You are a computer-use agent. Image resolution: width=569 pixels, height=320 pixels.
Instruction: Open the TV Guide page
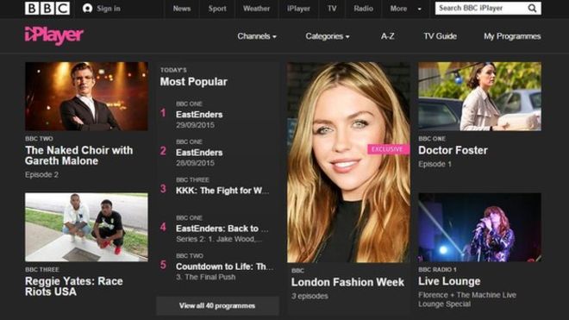click(441, 36)
